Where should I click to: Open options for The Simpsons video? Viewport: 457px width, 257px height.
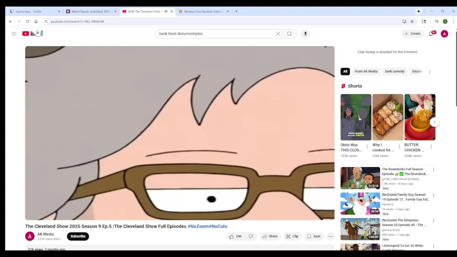[x=433, y=221]
